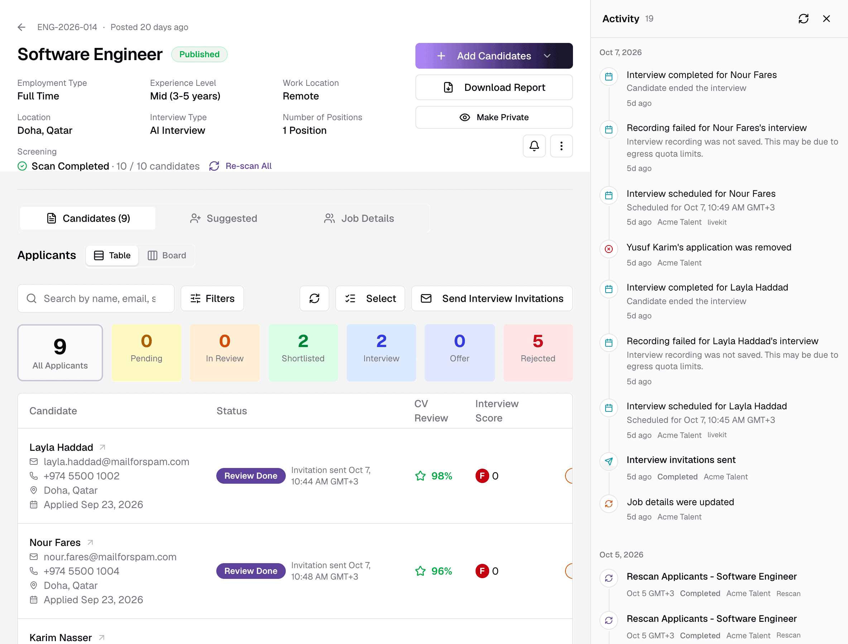Viewport: 848px width, 644px height.
Task: Go back using the left arrow icon
Action: [x=21, y=27]
